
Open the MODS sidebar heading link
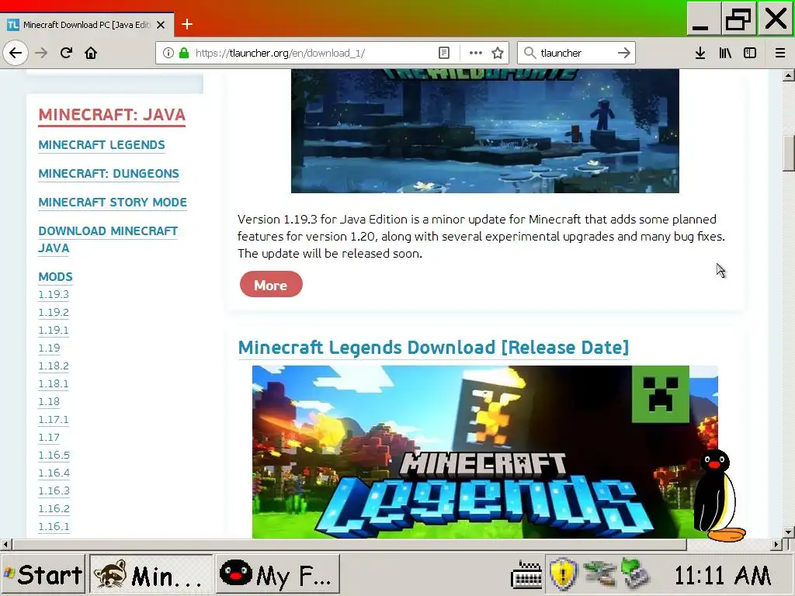tap(55, 277)
